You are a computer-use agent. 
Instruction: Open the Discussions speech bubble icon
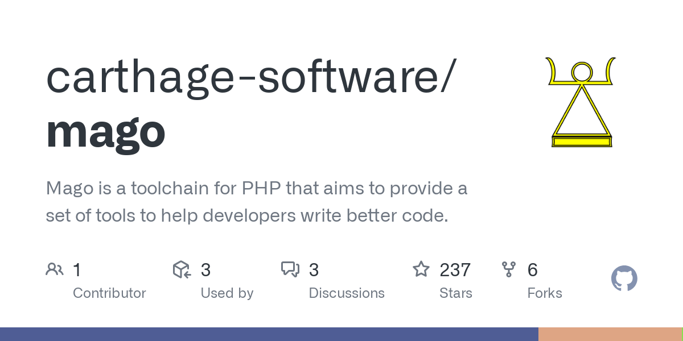click(290, 269)
